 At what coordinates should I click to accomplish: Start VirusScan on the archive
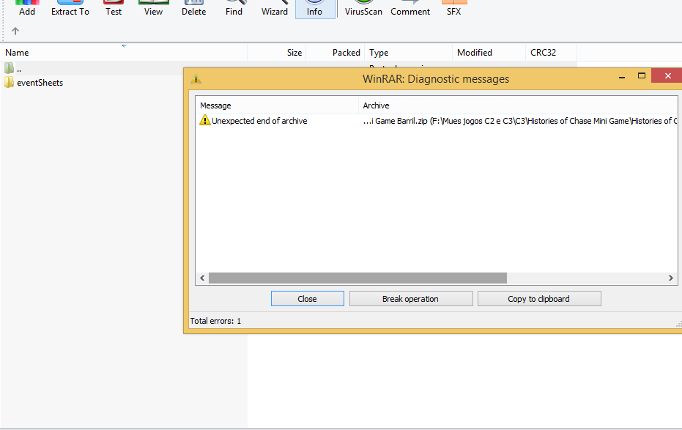click(x=363, y=9)
